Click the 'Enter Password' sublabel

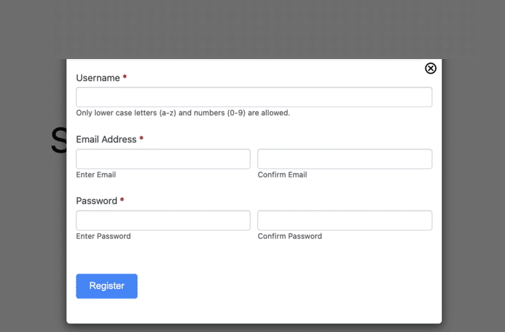pos(104,236)
